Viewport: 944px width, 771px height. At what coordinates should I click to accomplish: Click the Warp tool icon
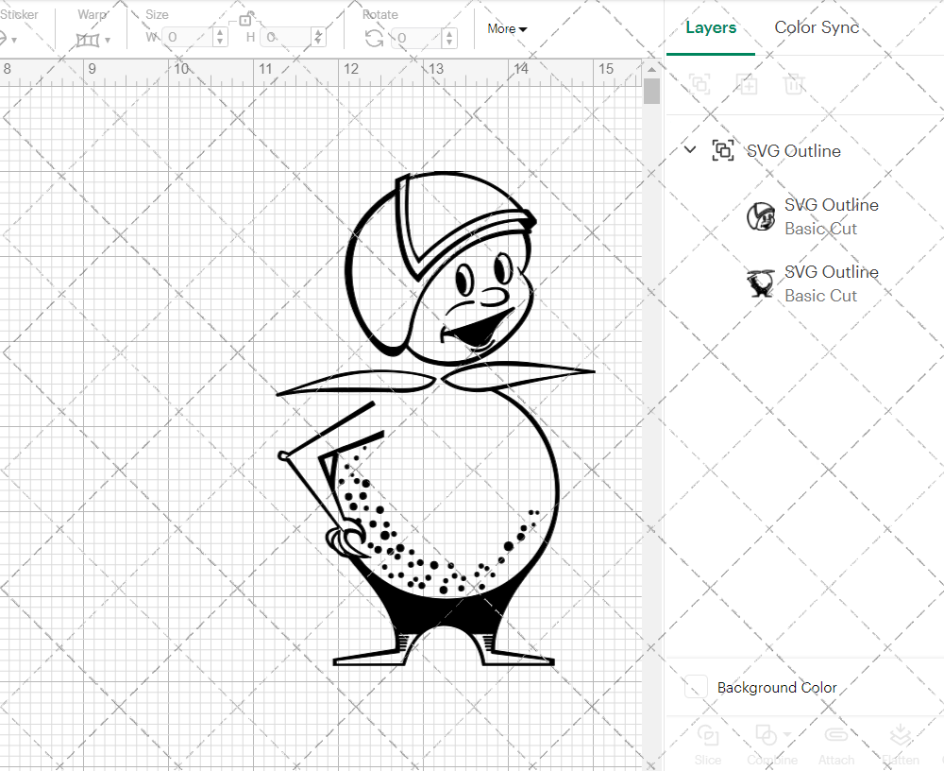click(x=88, y=39)
